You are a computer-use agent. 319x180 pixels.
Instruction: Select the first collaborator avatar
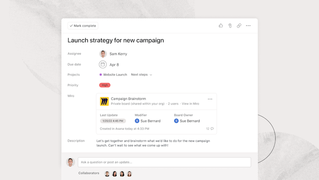tap(107, 174)
